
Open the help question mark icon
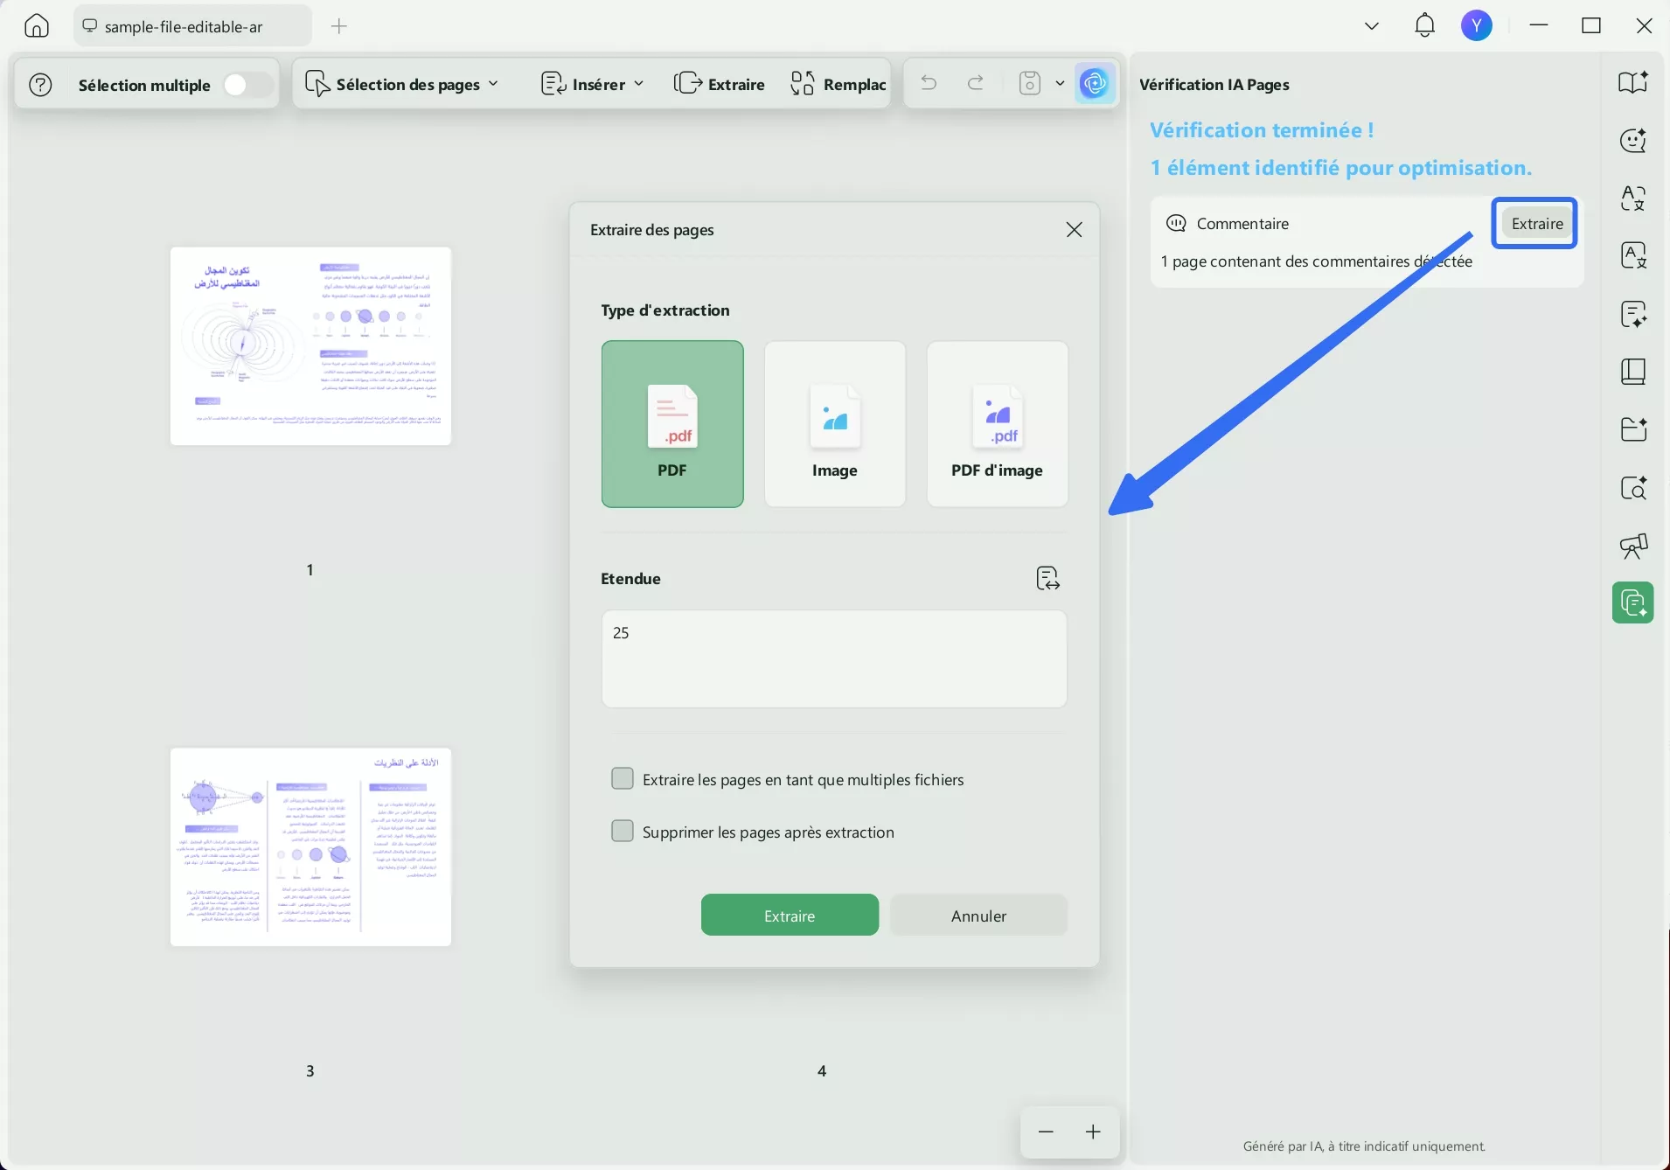coord(41,85)
